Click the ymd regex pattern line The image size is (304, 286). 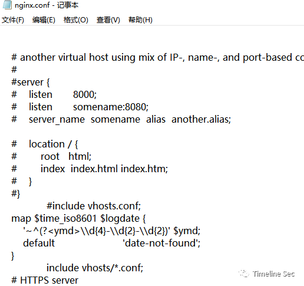pos(112,231)
